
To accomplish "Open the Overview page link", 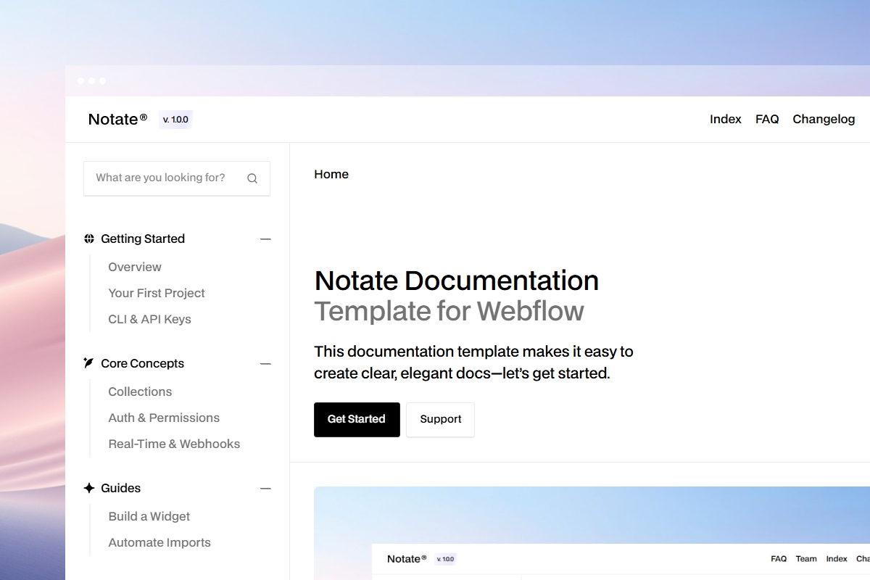I will (x=135, y=267).
